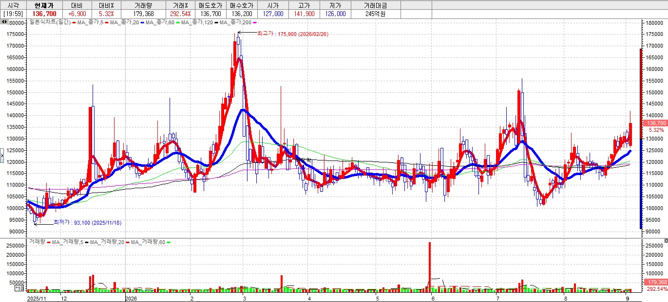Screen dimensions: 668x302
Task: Click the red-blue range bar on the right edge
Action: point(641,139)
